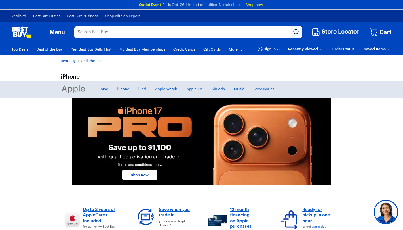The width and height of the screenshot is (403, 230).
Task: Expand the Saved Items dropdown
Action: click(x=377, y=49)
